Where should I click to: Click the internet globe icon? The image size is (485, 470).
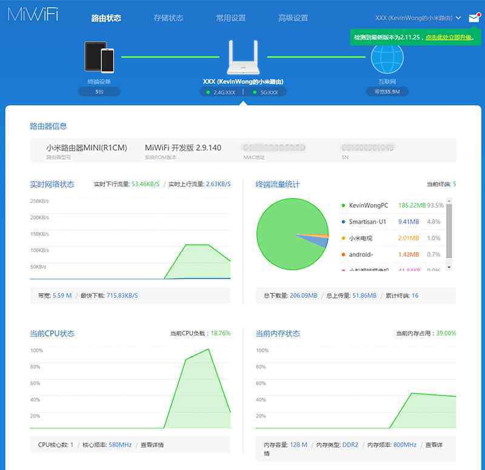[387, 58]
